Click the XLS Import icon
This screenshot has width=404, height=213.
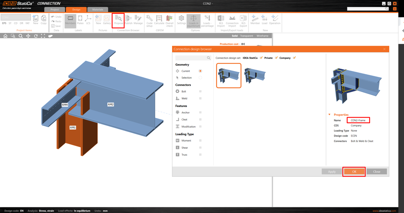click(221, 20)
